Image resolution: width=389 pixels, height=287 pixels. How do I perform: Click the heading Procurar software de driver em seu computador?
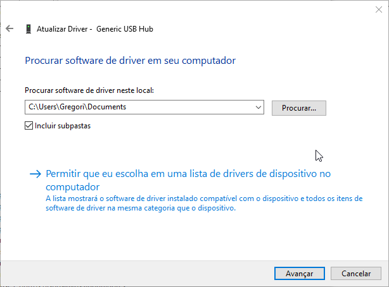131,61
